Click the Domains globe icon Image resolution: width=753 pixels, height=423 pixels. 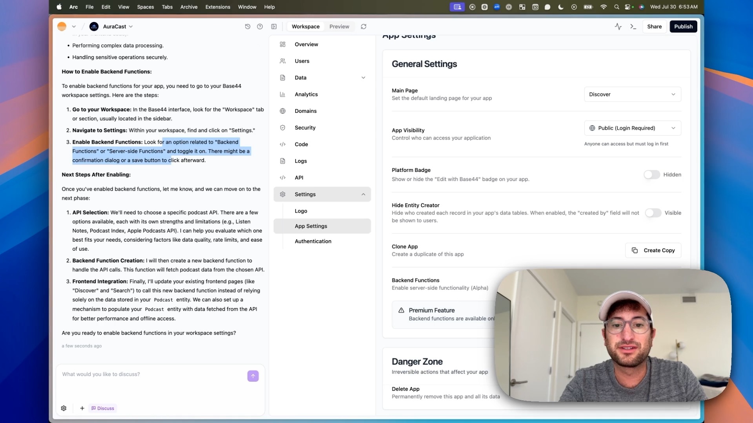click(282, 111)
